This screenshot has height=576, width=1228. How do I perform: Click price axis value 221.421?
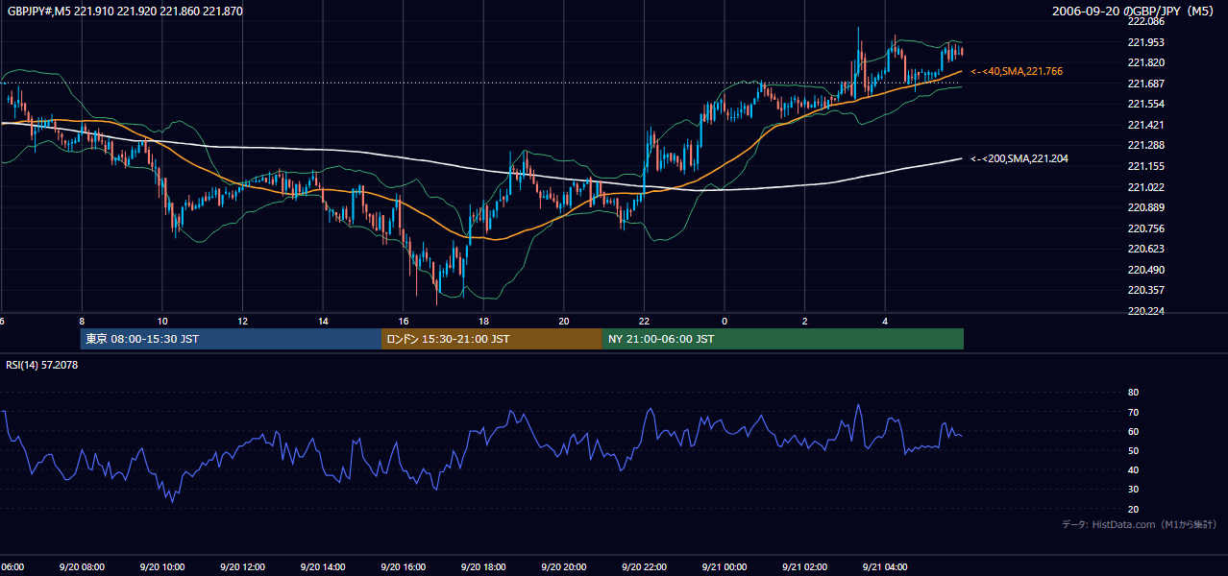pos(1146,125)
